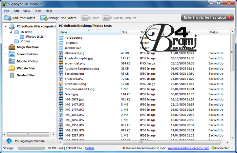237x153 pixels.
Task: Open the Deleted Files trash
Action: 25,76
